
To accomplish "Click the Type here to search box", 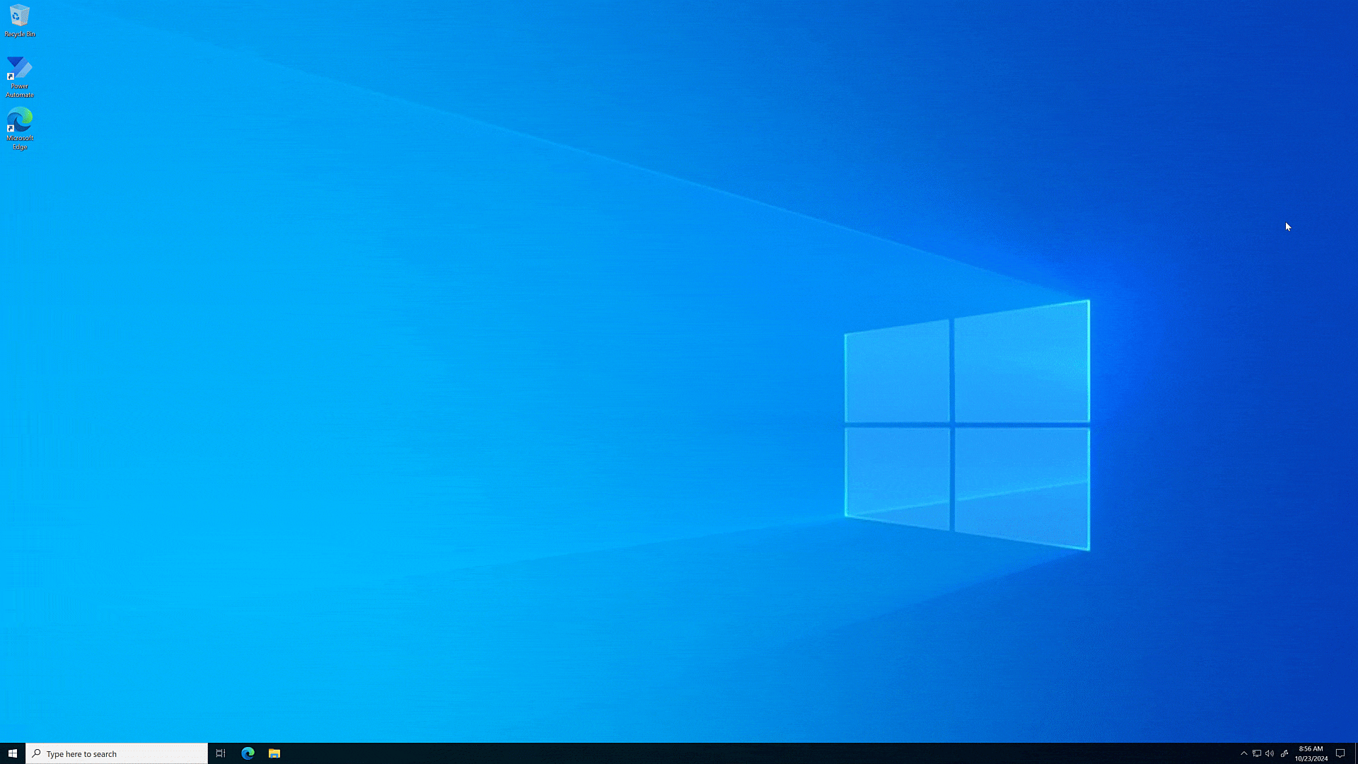I will click(117, 753).
